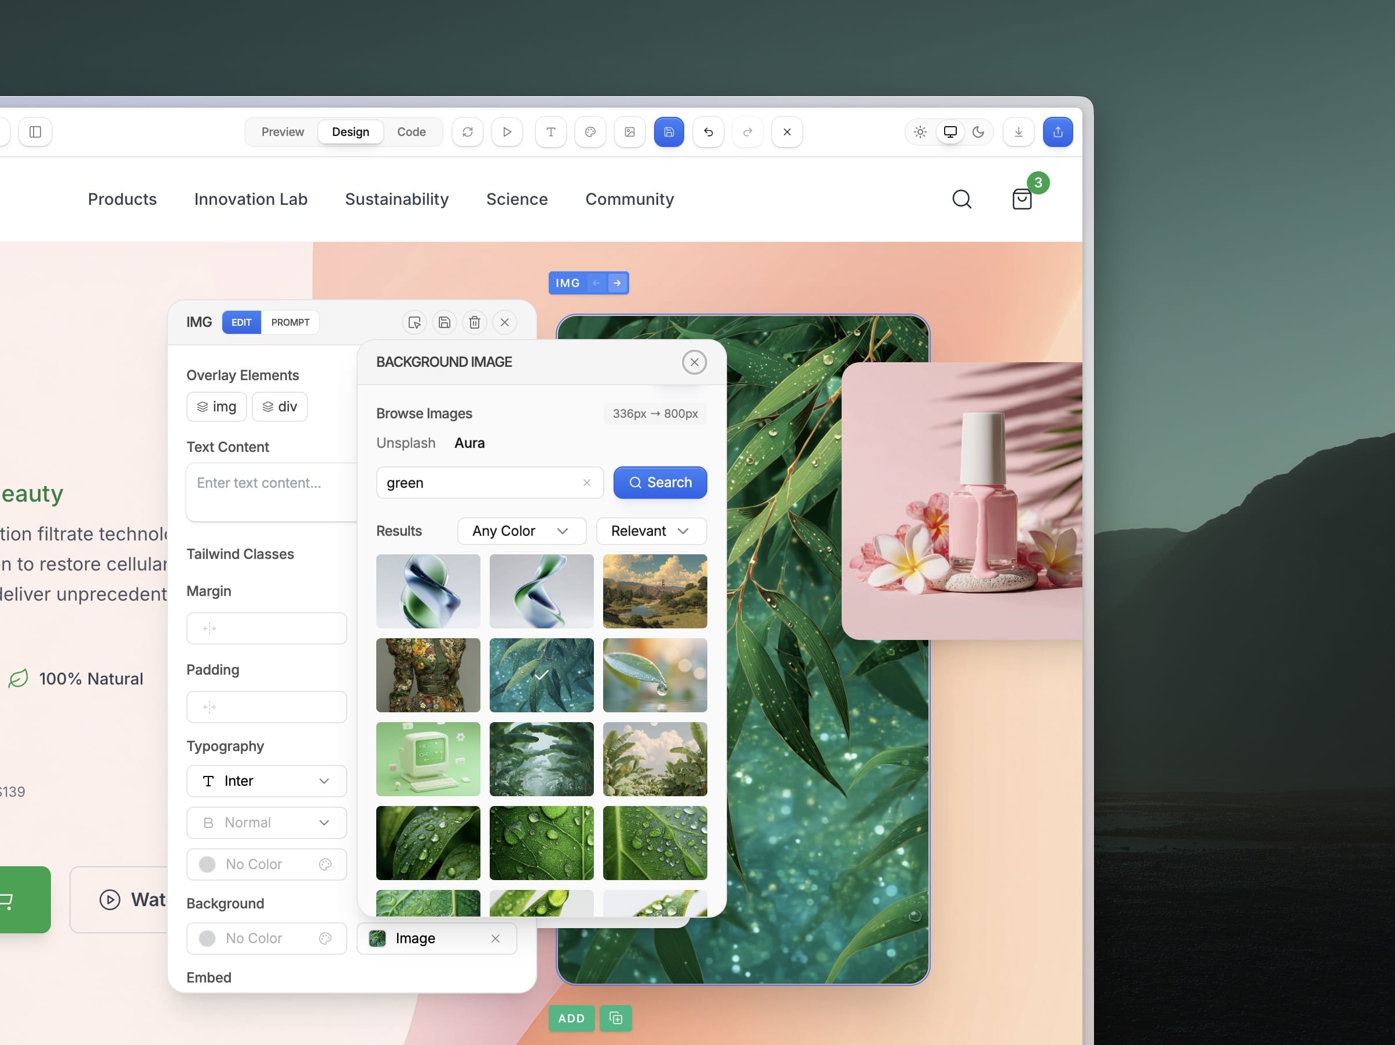Open the Innovation Lab nav link
Screen dimensions: 1395x1045
[x=251, y=199]
